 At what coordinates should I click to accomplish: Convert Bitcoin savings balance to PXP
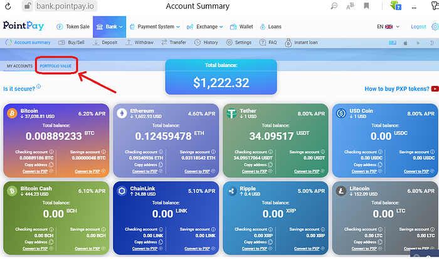87,171
